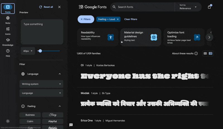Close the filter panel with X
223x129 pixels.
59,7
